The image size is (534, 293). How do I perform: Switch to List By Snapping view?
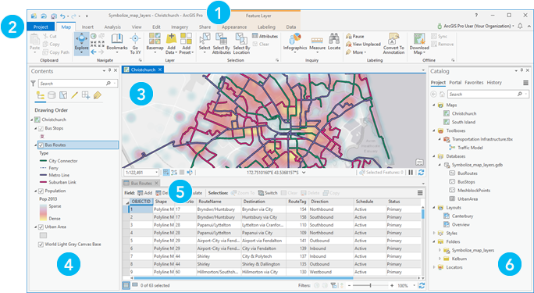click(86, 95)
